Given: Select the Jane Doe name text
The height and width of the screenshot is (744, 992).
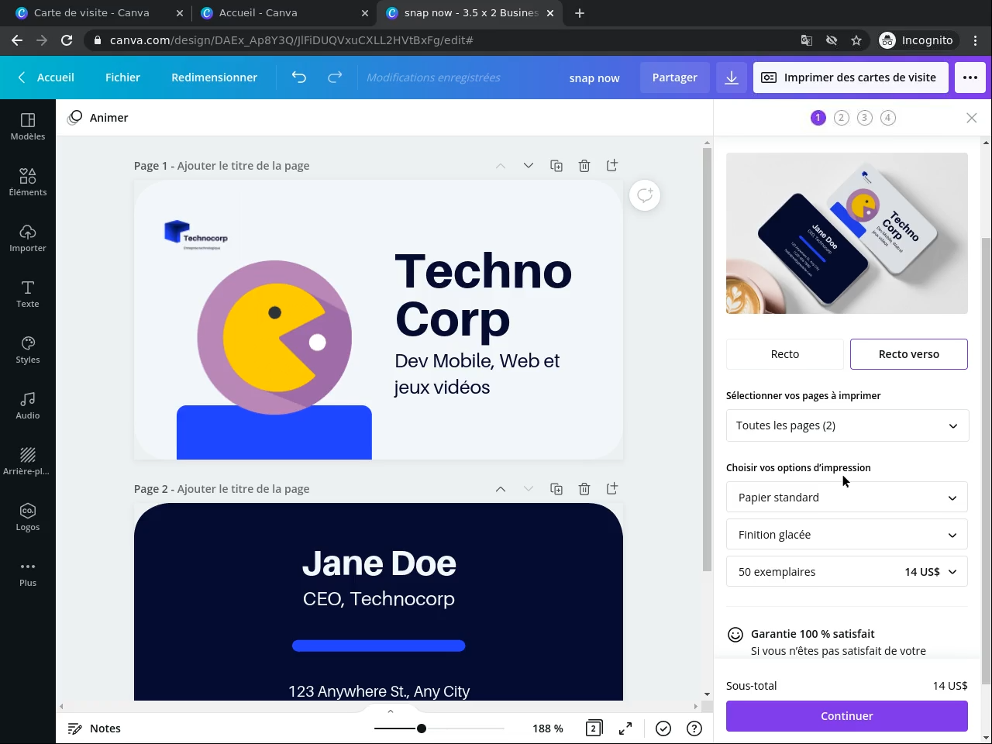Looking at the screenshot, I should coord(379,563).
